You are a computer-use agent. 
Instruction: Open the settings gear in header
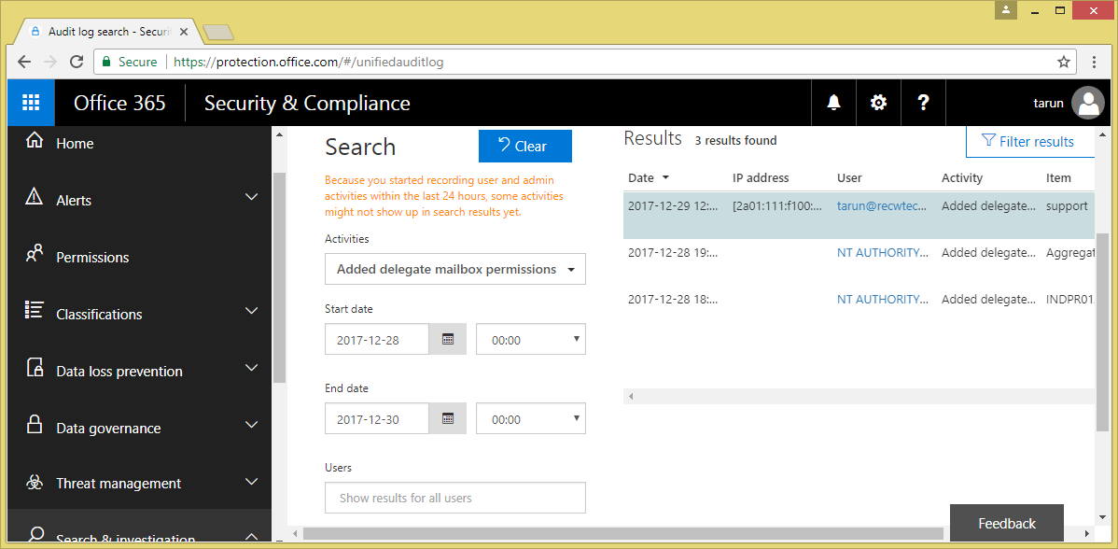coord(878,103)
